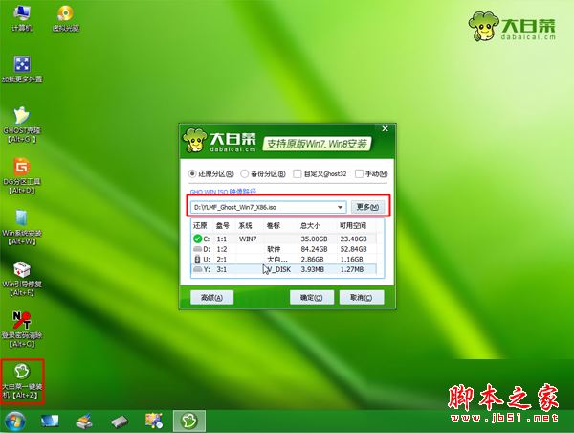Tick the 手动 checkbox

click(x=359, y=174)
